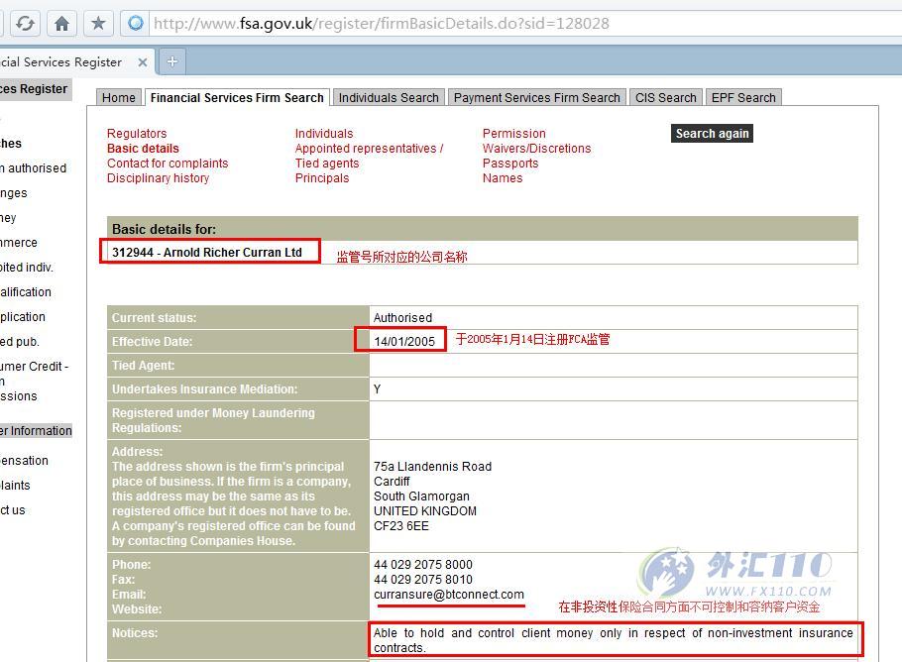Click firm name 312944 - Arnold Richer Curran Ltd
The image size is (902, 662).
coord(207,253)
